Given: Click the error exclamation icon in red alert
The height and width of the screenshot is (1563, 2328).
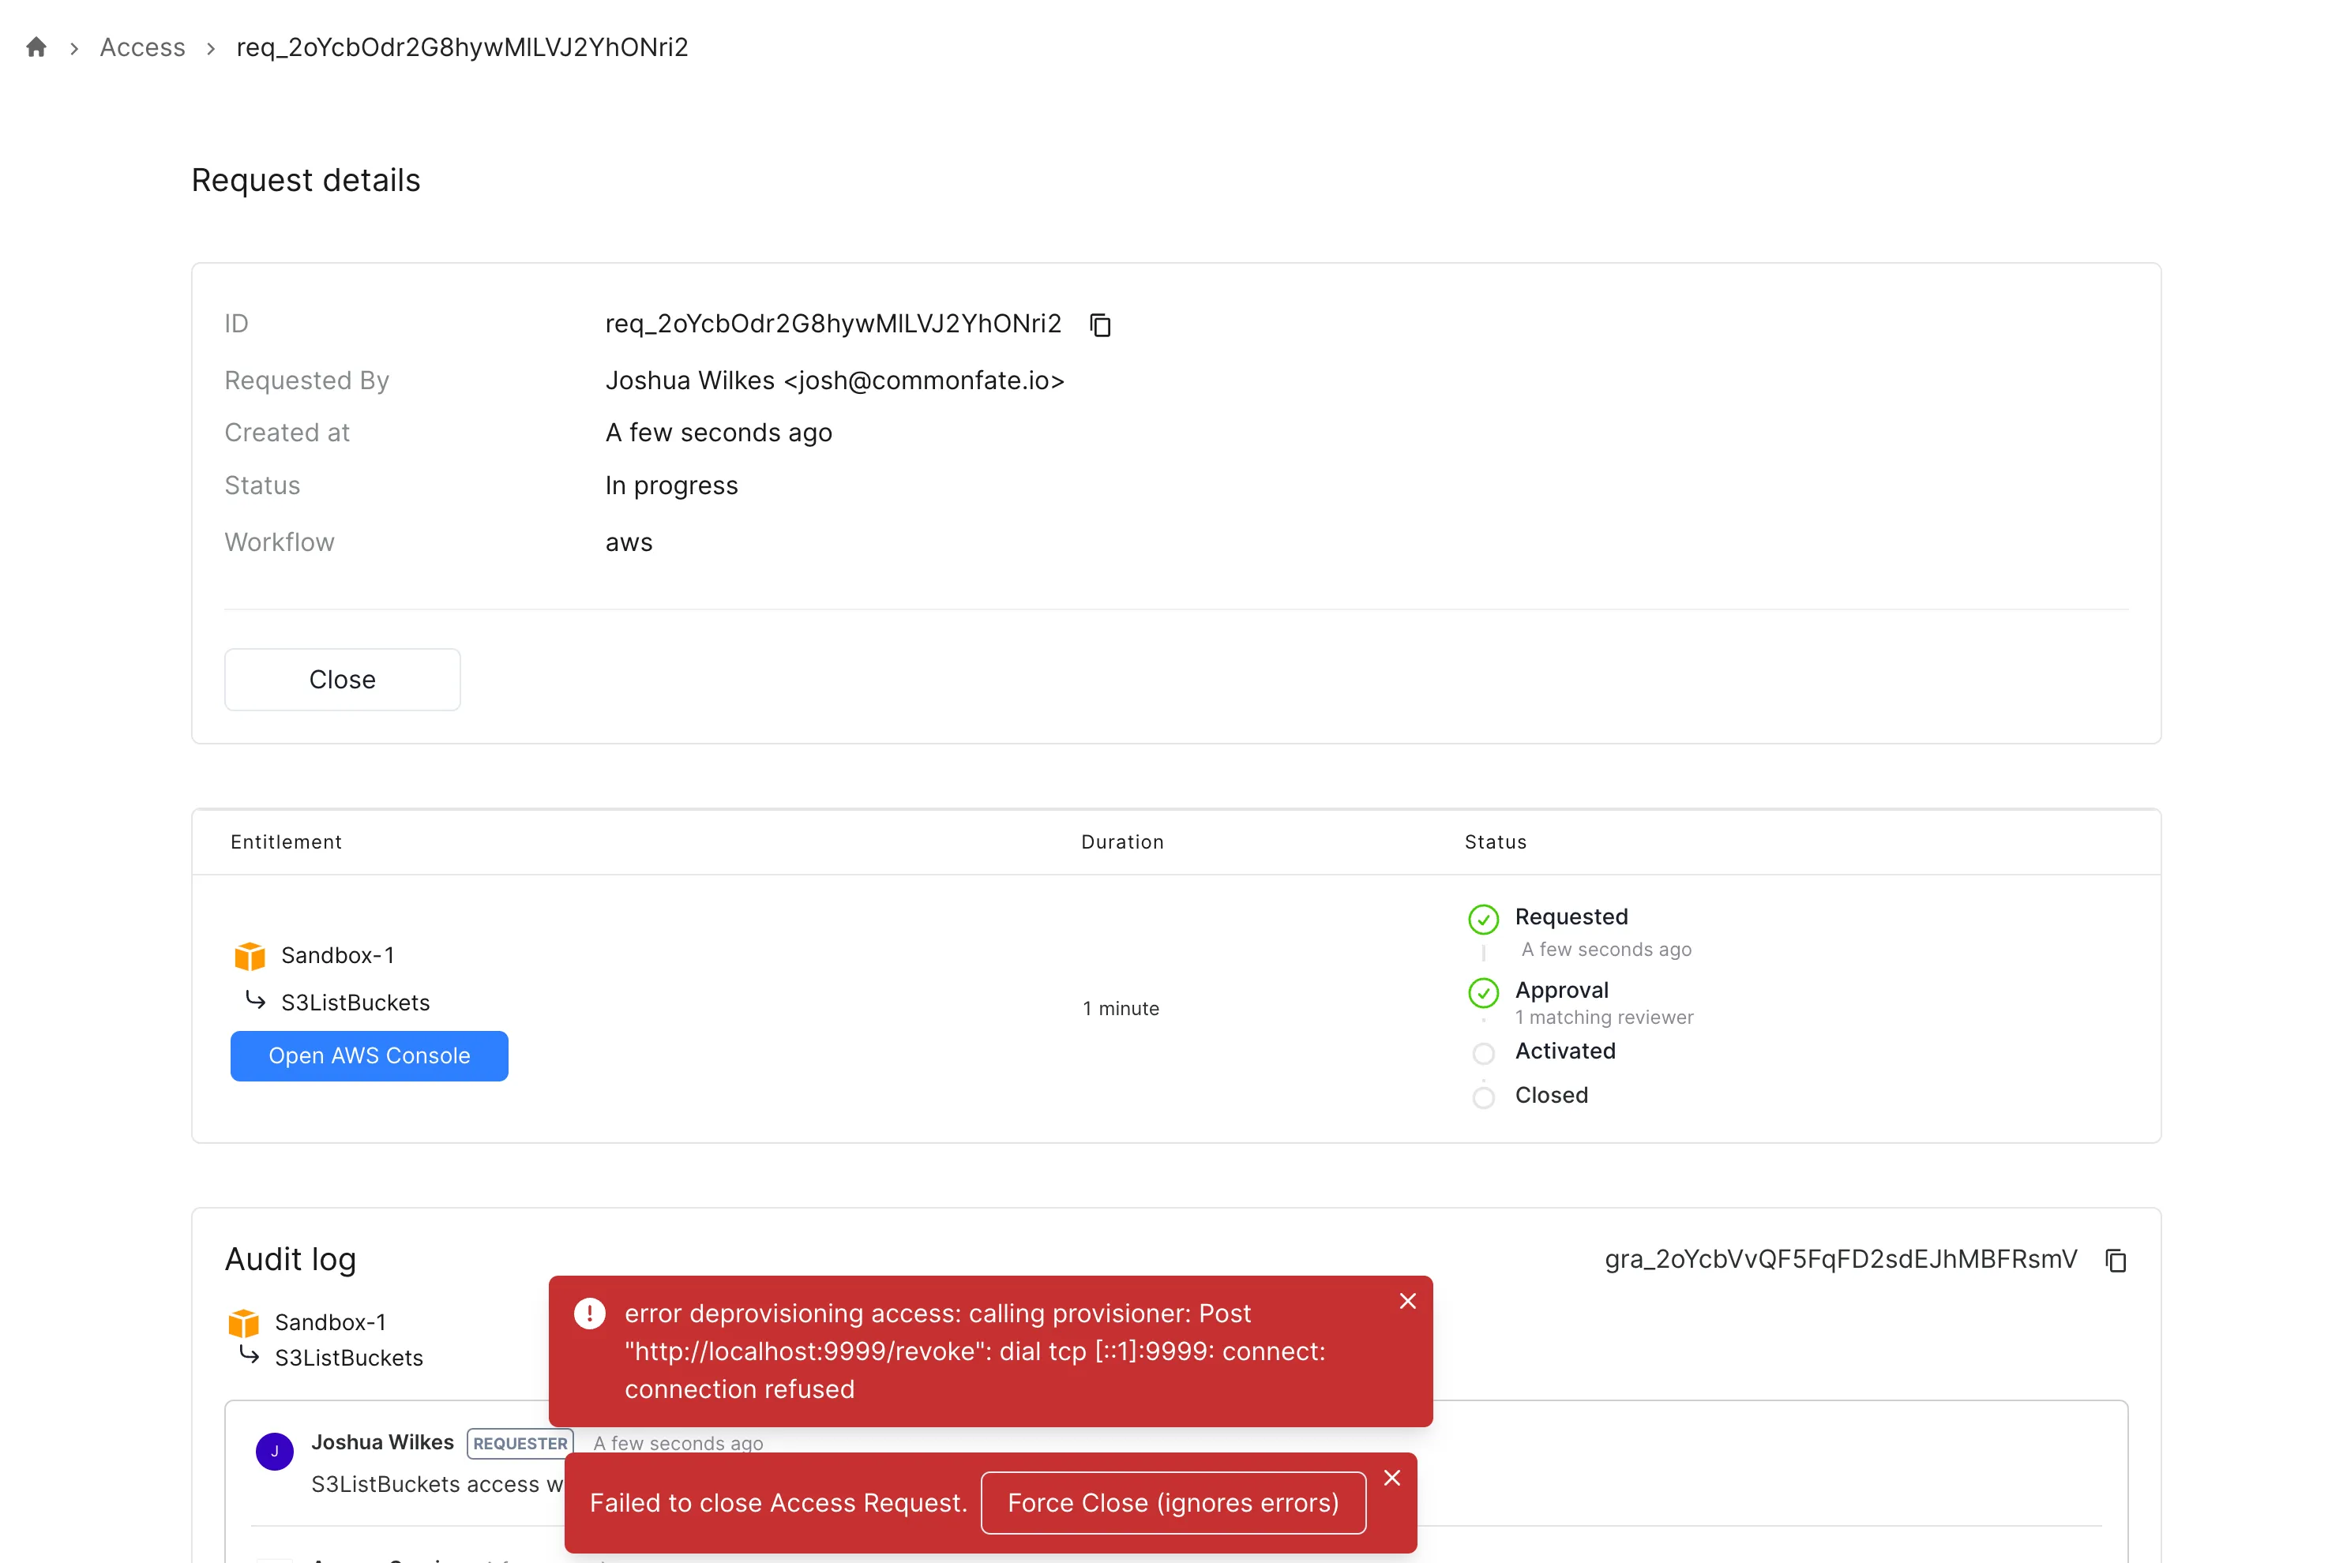Looking at the screenshot, I should click(x=589, y=1314).
